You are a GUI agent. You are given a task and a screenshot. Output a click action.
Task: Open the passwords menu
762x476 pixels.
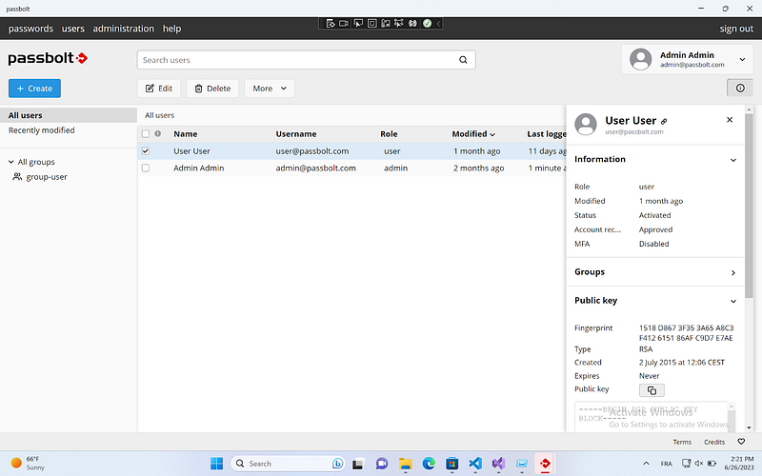point(30,29)
